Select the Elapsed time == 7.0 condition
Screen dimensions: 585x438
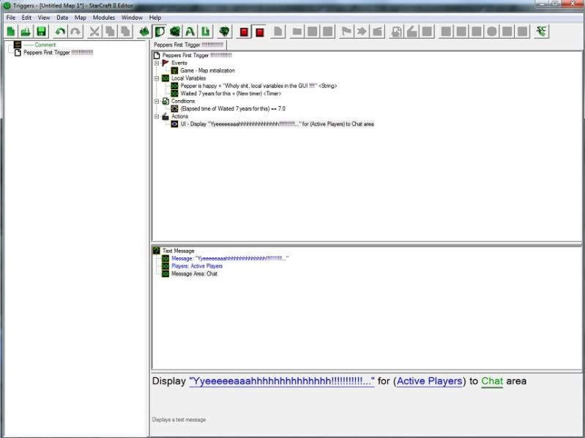click(x=233, y=109)
